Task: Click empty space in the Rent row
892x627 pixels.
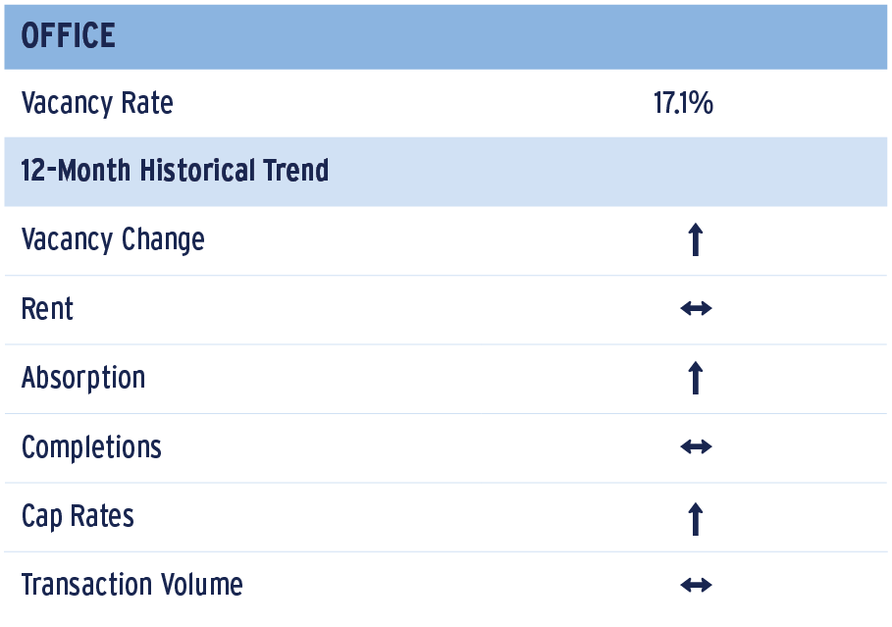Action: (x=376, y=310)
